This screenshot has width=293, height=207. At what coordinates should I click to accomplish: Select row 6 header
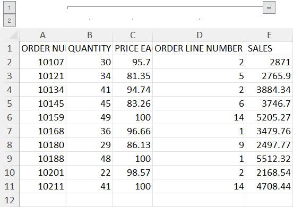coord(10,117)
